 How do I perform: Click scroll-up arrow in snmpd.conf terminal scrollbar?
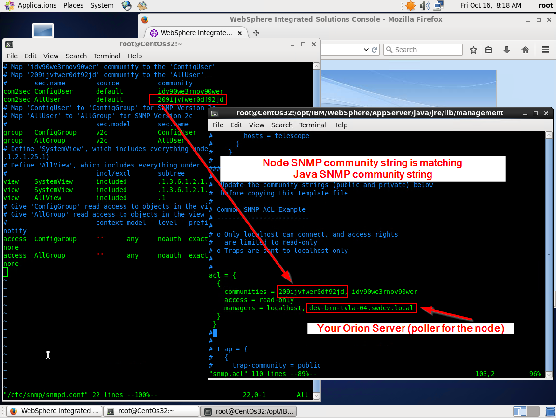316,66
